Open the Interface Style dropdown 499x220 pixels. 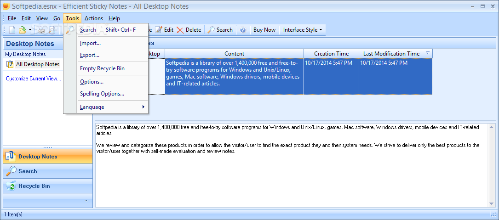[x=302, y=30]
